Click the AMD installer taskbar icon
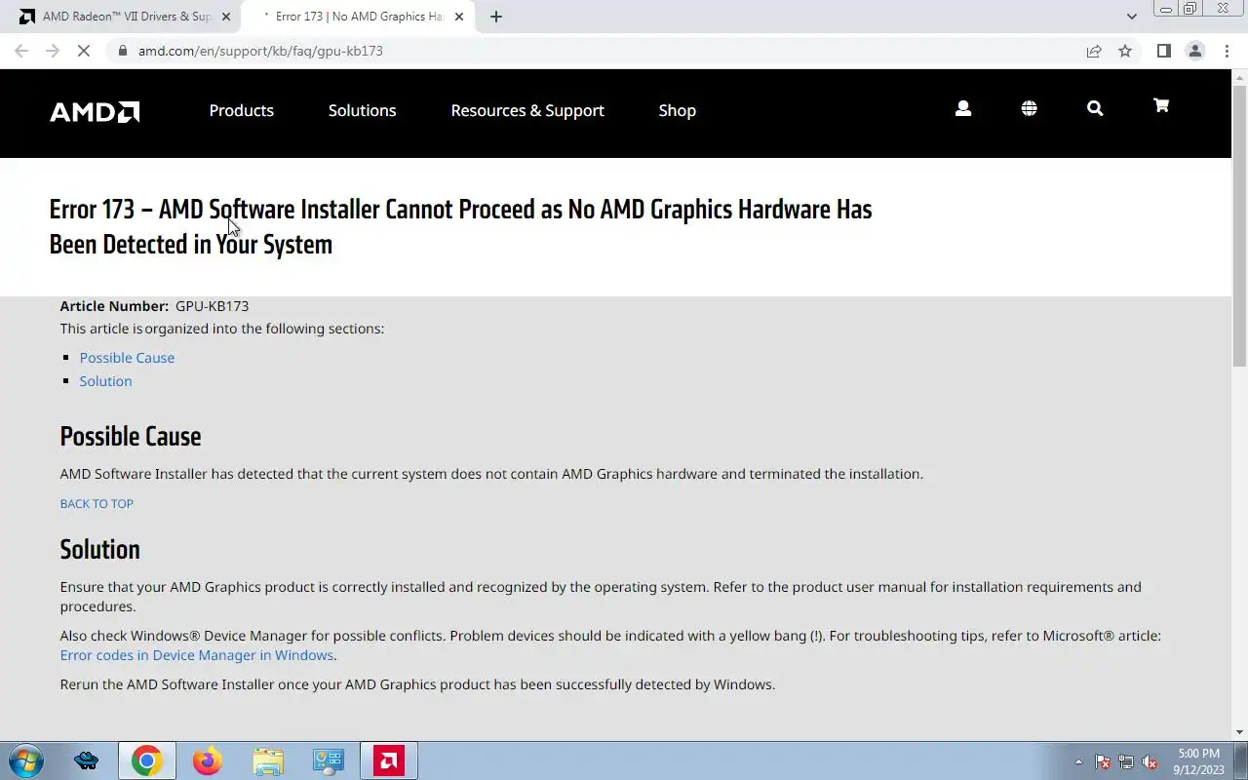The height and width of the screenshot is (780, 1248). click(388, 760)
